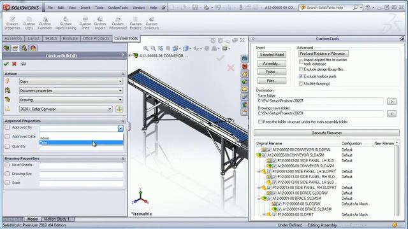Open the DisplayManager tab icon

33,48
